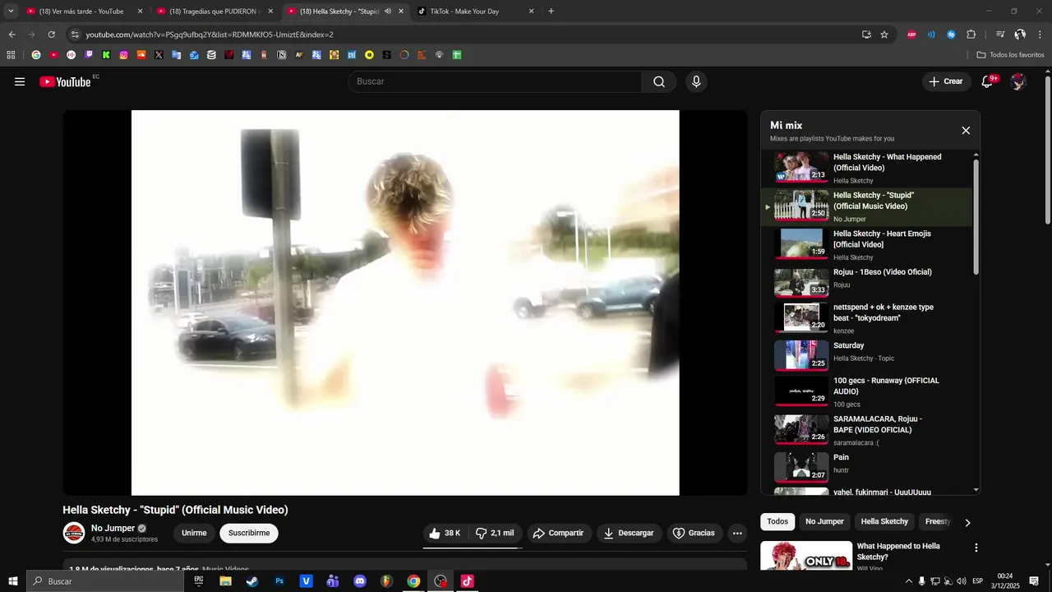The width and height of the screenshot is (1052, 592).
Task: Mute the Hella Sketchy tab via speaker icon
Action: 388,12
